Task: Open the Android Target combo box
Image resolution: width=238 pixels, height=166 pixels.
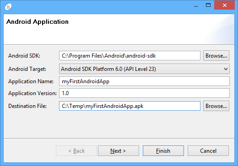Action: tap(144, 69)
